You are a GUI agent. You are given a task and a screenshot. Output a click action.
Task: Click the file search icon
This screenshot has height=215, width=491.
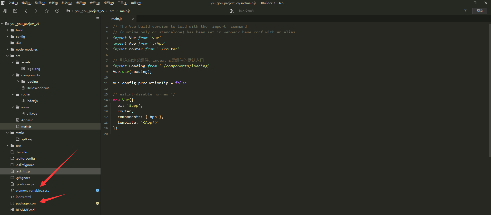232,11
